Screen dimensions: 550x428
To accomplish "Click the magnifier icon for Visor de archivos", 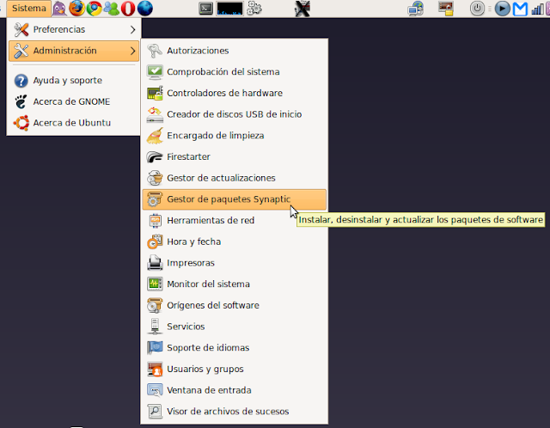I will coord(155,412).
